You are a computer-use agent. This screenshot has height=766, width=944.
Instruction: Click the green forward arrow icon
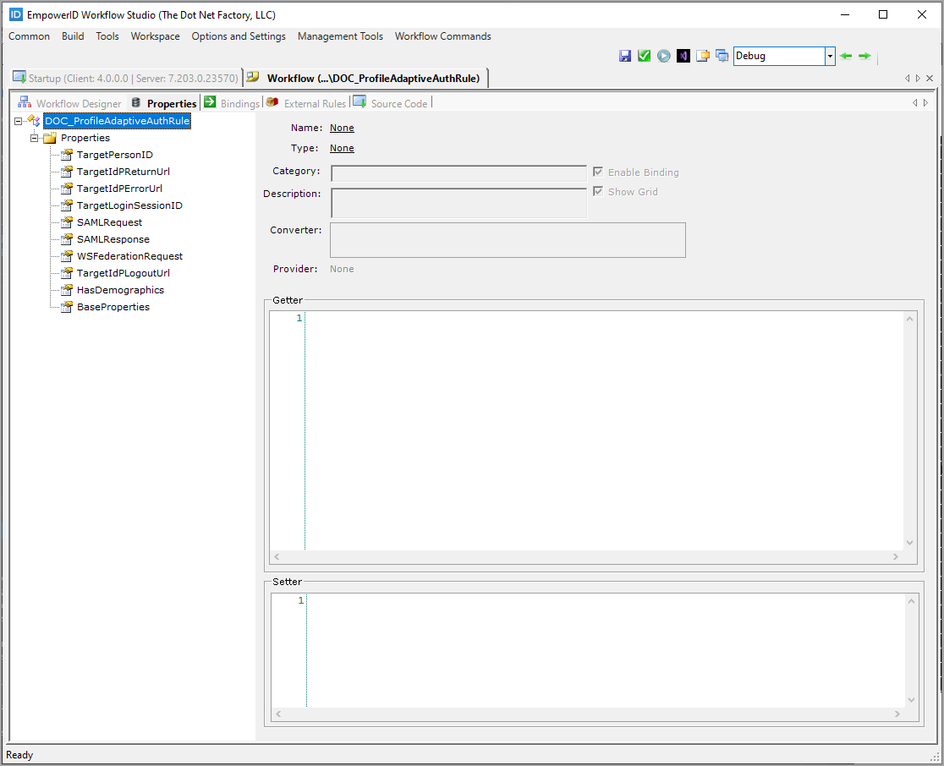864,56
